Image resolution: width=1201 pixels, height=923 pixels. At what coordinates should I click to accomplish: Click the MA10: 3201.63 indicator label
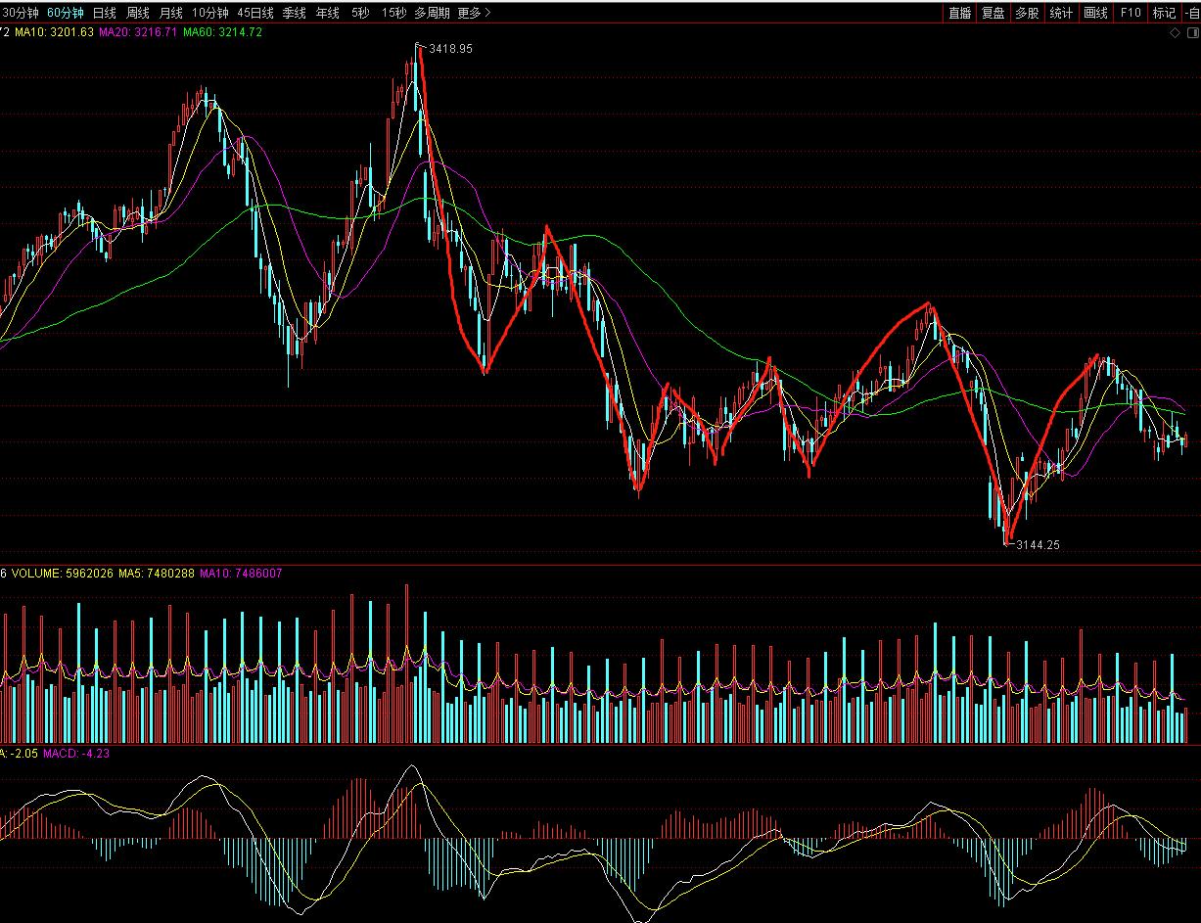(55, 32)
